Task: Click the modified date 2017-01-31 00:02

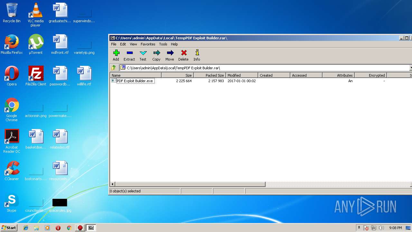Action: pyautogui.click(x=241, y=81)
